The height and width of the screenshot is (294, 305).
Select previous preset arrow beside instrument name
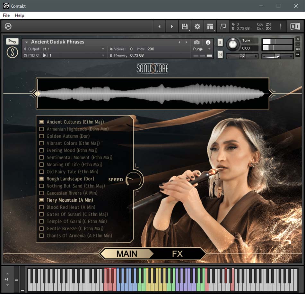(179, 42)
